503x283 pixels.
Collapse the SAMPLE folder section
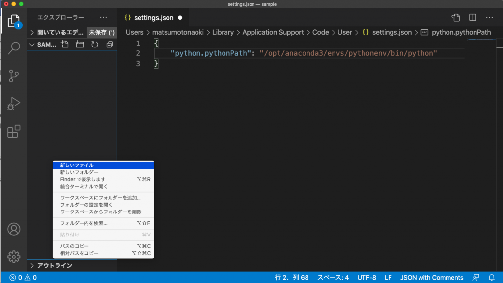click(43, 45)
